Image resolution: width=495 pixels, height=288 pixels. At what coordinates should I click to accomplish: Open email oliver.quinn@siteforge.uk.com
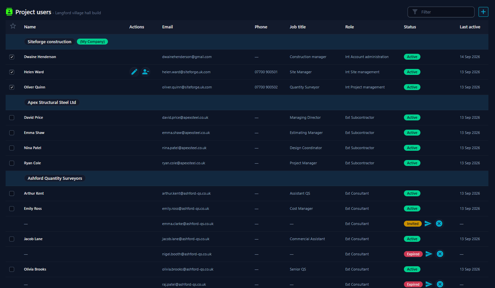(187, 87)
